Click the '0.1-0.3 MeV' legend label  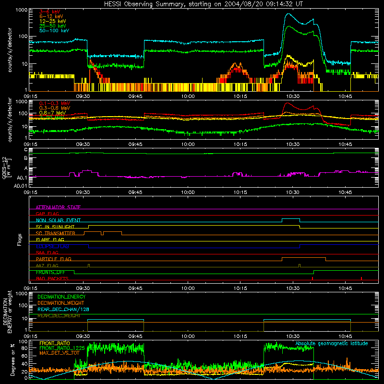55,103
